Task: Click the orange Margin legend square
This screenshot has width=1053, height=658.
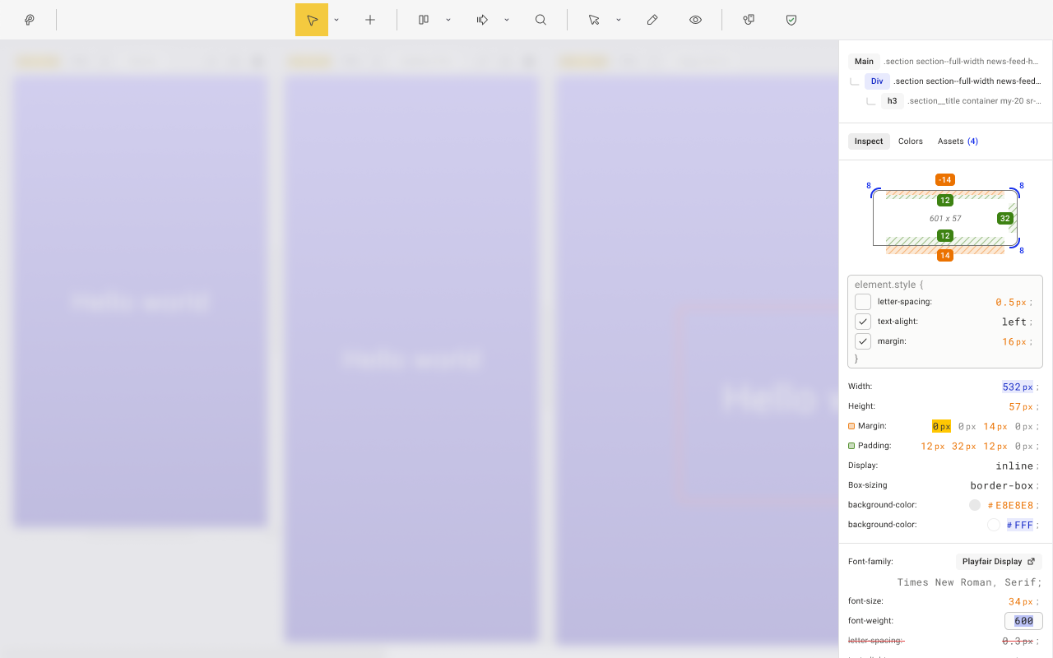Action: pyautogui.click(x=851, y=426)
